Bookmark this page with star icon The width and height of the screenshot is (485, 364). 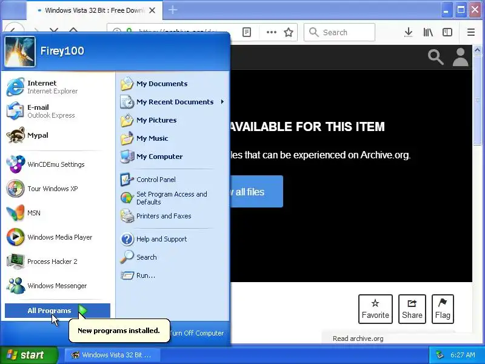(289, 32)
